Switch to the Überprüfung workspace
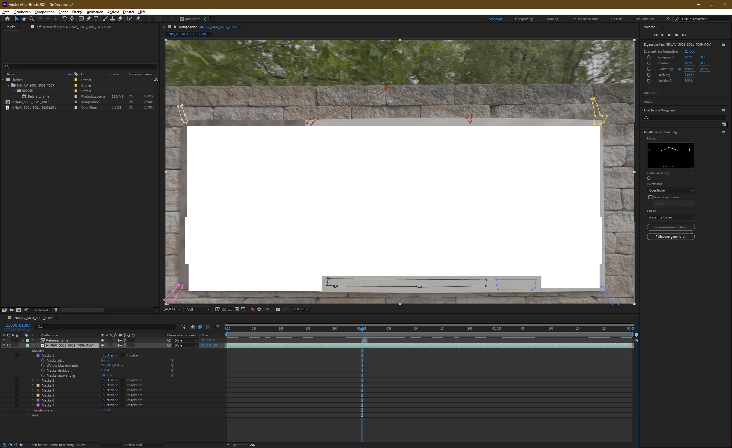This screenshot has width=732, height=448. (x=524, y=19)
